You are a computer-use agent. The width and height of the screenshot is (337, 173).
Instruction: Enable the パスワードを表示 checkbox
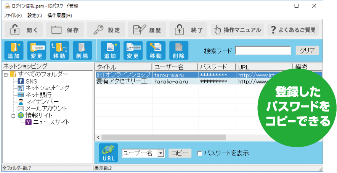pos(200,153)
